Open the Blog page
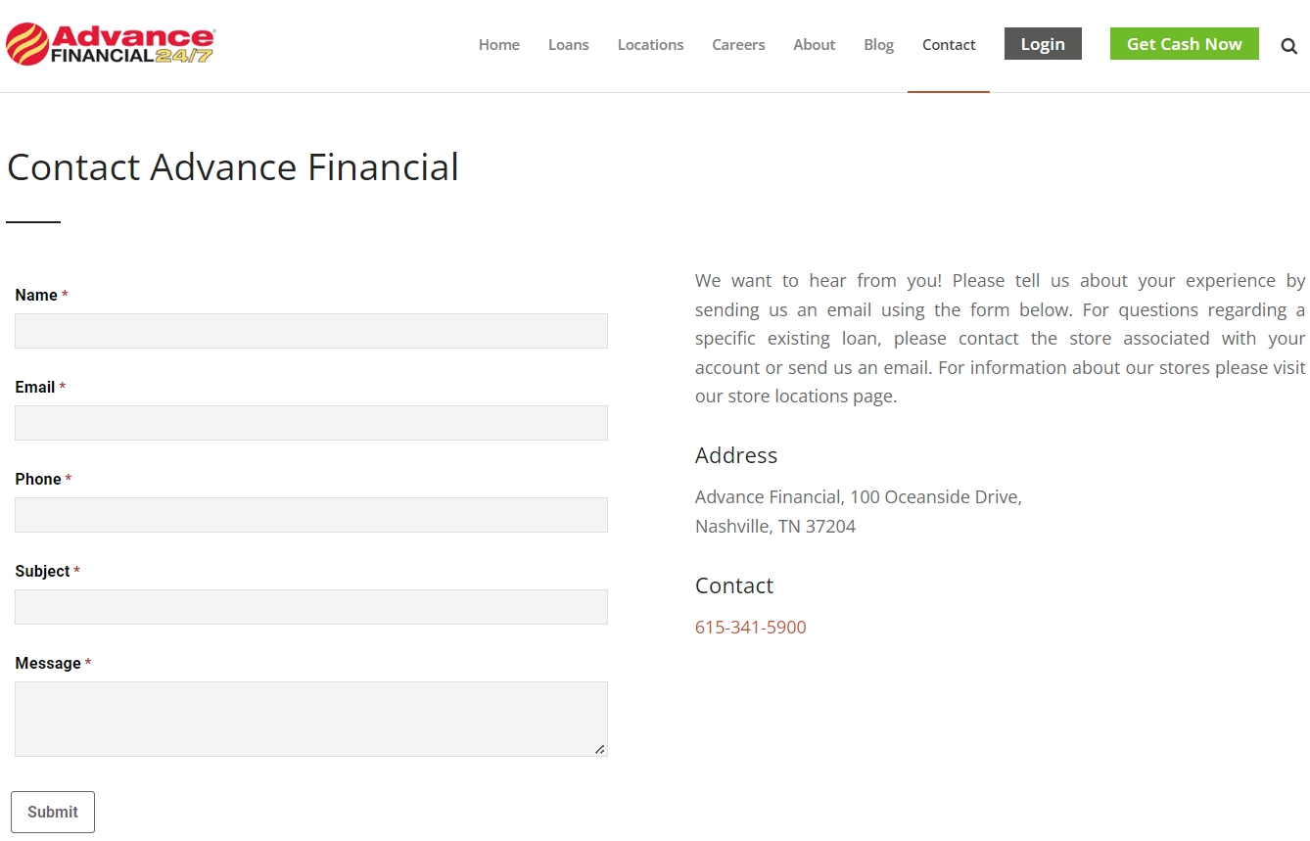The width and height of the screenshot is (1310, 841). click(x=878, y=44)
